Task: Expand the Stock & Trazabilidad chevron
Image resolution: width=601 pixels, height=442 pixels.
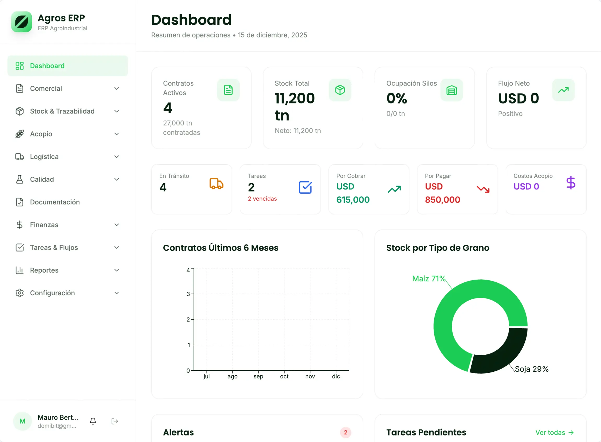Action: pos(117,111)
